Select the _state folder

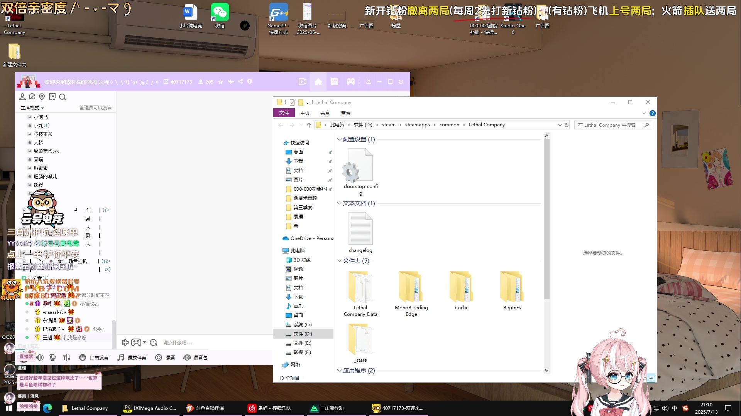coord(360,343)
